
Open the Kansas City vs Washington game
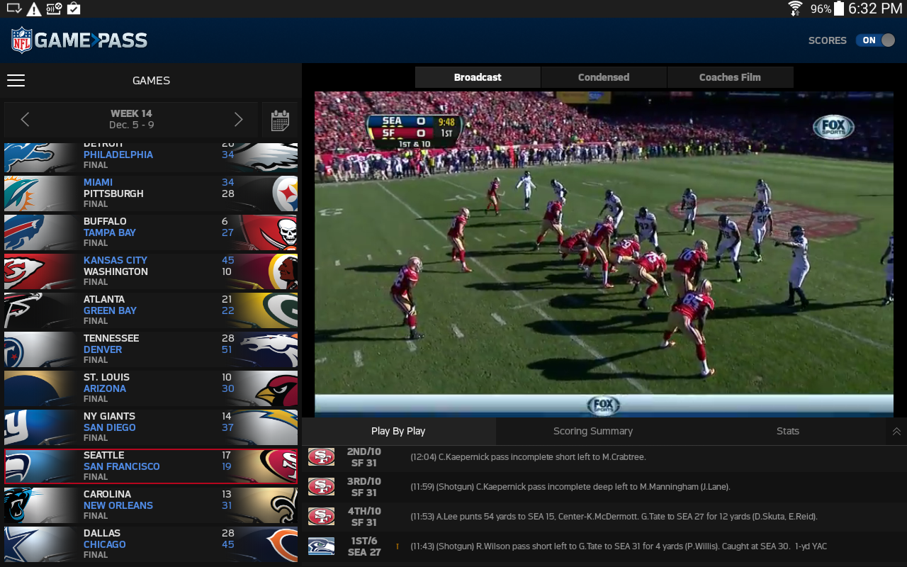click(x=151, y=271)
